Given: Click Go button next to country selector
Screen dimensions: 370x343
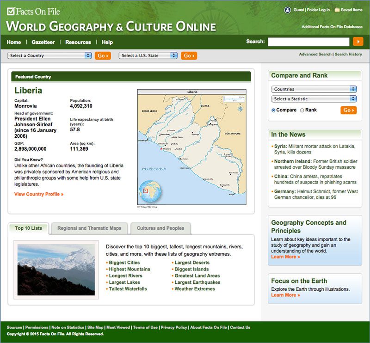Looking at the screenshot, I should click(103, 55).
